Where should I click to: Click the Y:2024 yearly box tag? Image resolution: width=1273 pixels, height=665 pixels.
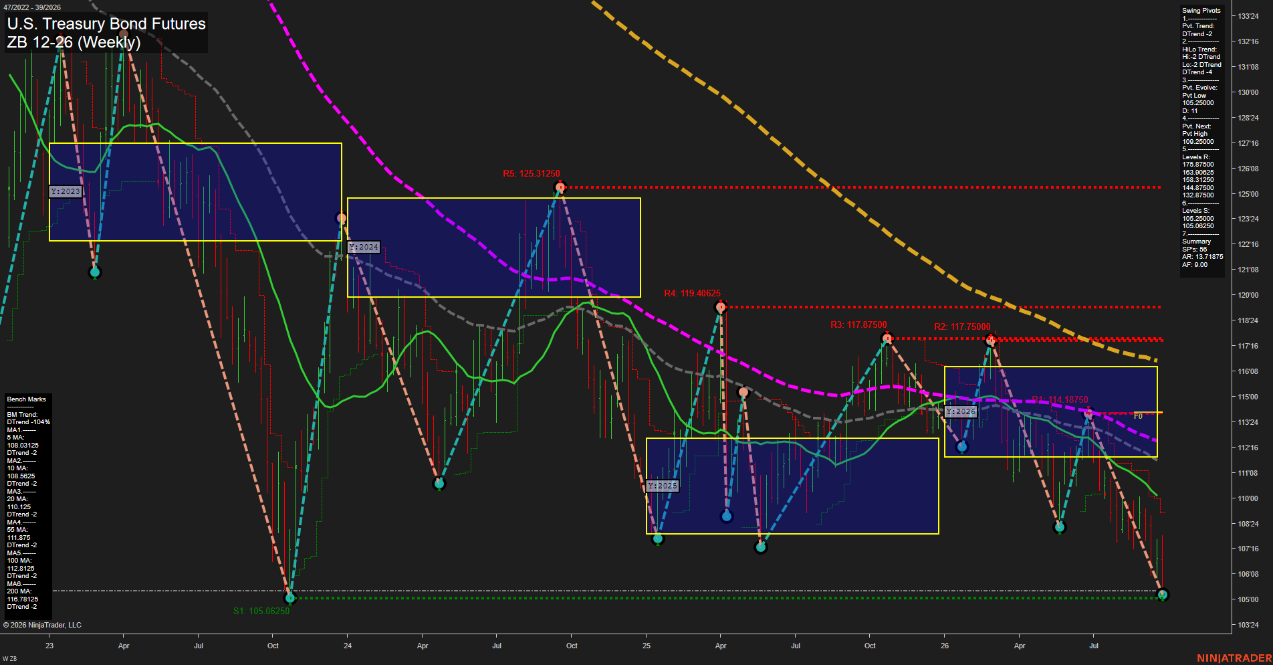click(x=364, y=247)
